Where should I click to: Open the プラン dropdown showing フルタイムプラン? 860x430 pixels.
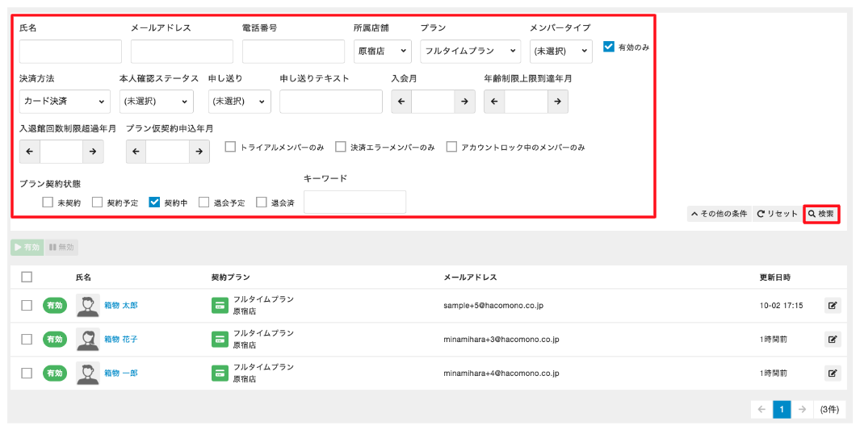coord(470,52)
